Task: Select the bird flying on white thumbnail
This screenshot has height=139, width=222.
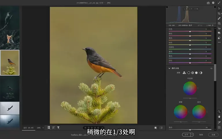Action: pos(10,108)
